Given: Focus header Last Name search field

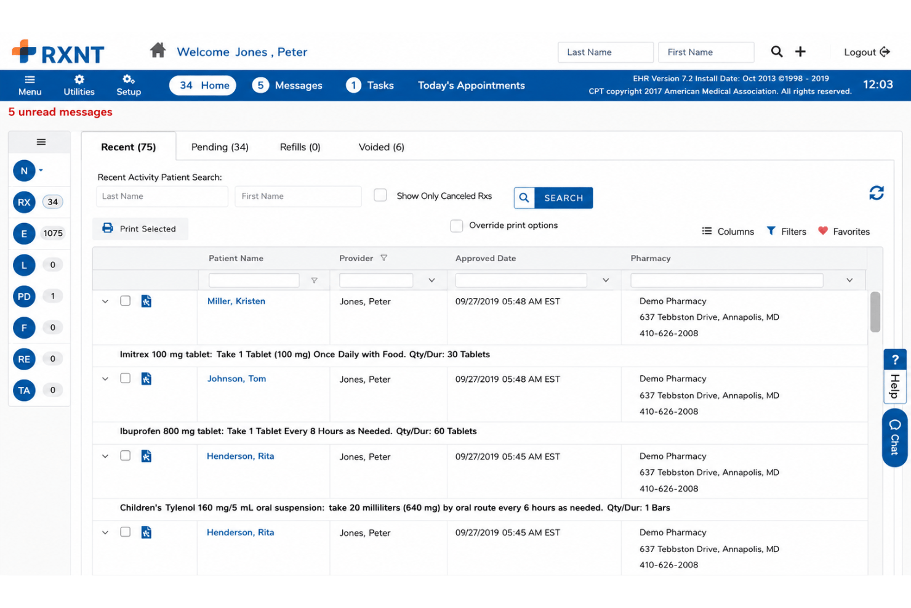Looking at the screenshot, I should tap(606, 52).
